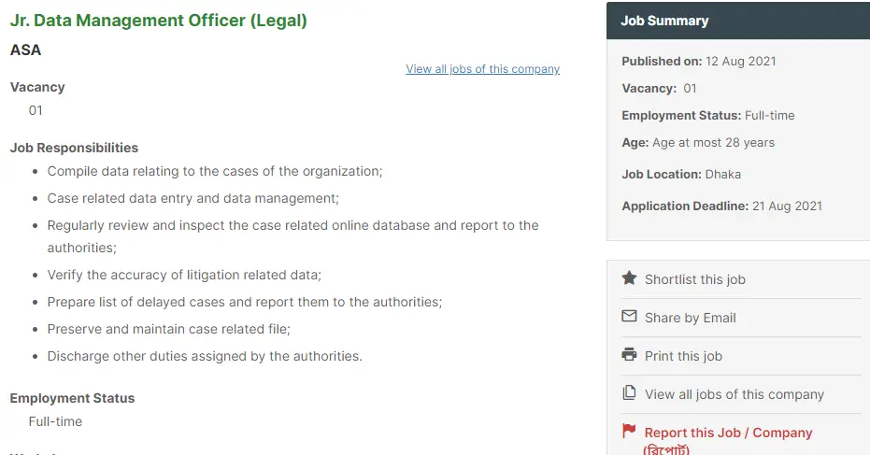This screenshot has height=455, width=870.
Task: Click the Job Summary header
Action: click(664, 21)
